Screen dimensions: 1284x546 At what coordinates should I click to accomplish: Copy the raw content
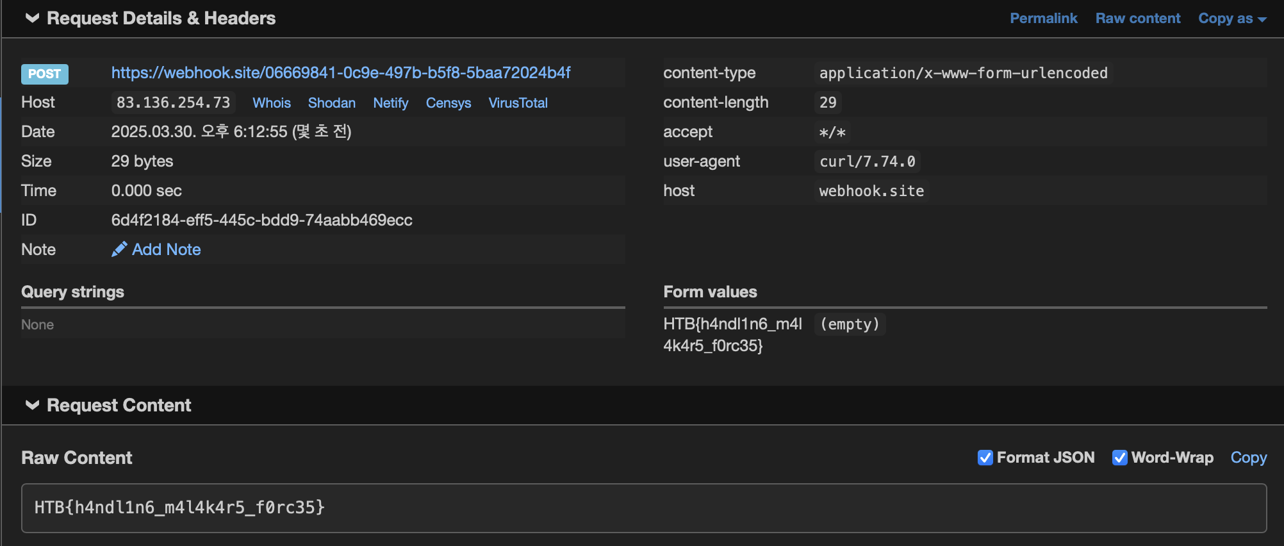1248,458
